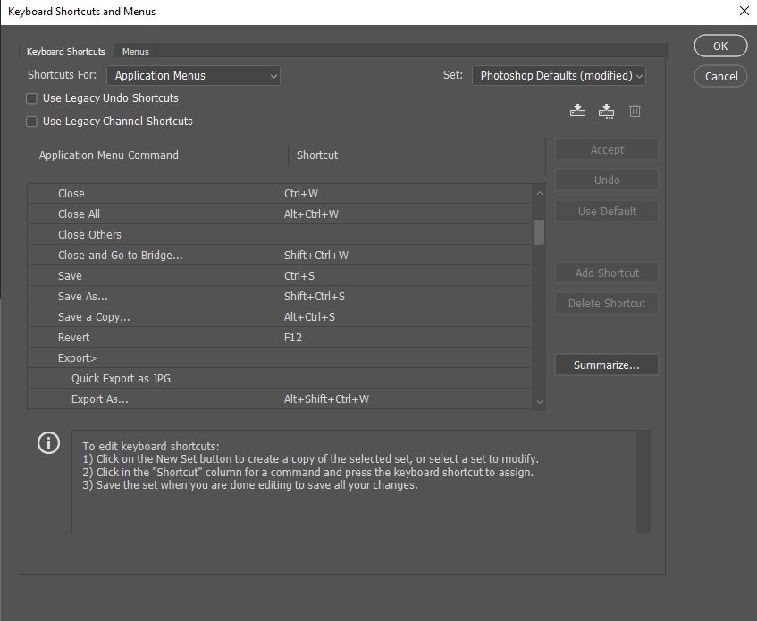757x621 pixels.
Task: Click the Application Menu Command column header
Action: tap(109, 155)
